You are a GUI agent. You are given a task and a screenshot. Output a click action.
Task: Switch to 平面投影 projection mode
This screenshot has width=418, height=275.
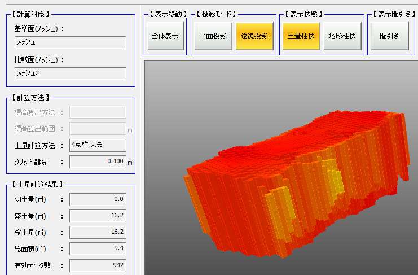(x=213, y=36)
